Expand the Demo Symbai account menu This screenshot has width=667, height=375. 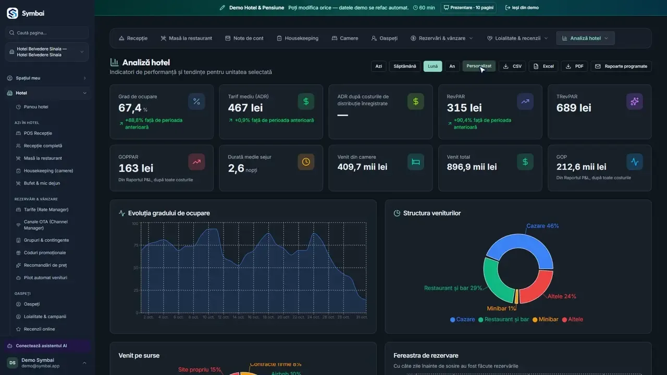[x=47, y=363]
